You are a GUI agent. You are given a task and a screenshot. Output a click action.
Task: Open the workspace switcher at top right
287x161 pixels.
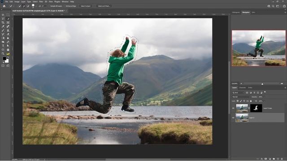pyautogui.click(x=278, y=6)
